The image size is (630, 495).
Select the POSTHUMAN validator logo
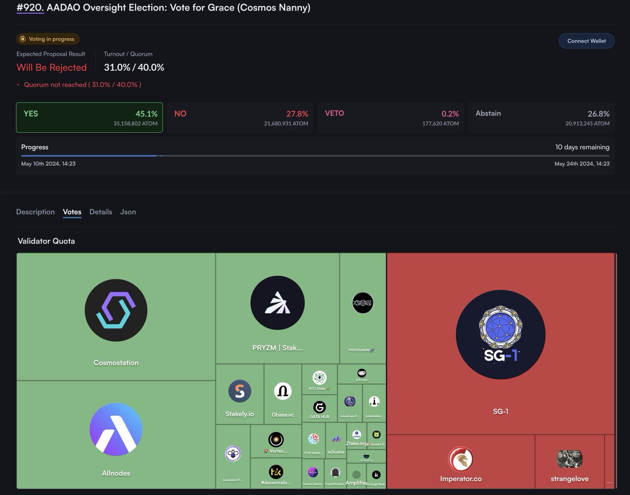coord(362,303)
